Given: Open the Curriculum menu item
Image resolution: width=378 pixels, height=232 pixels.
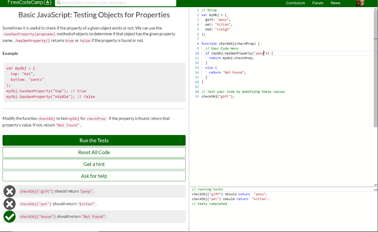Looking at the screenshot, I should click(x=295, y=3).
